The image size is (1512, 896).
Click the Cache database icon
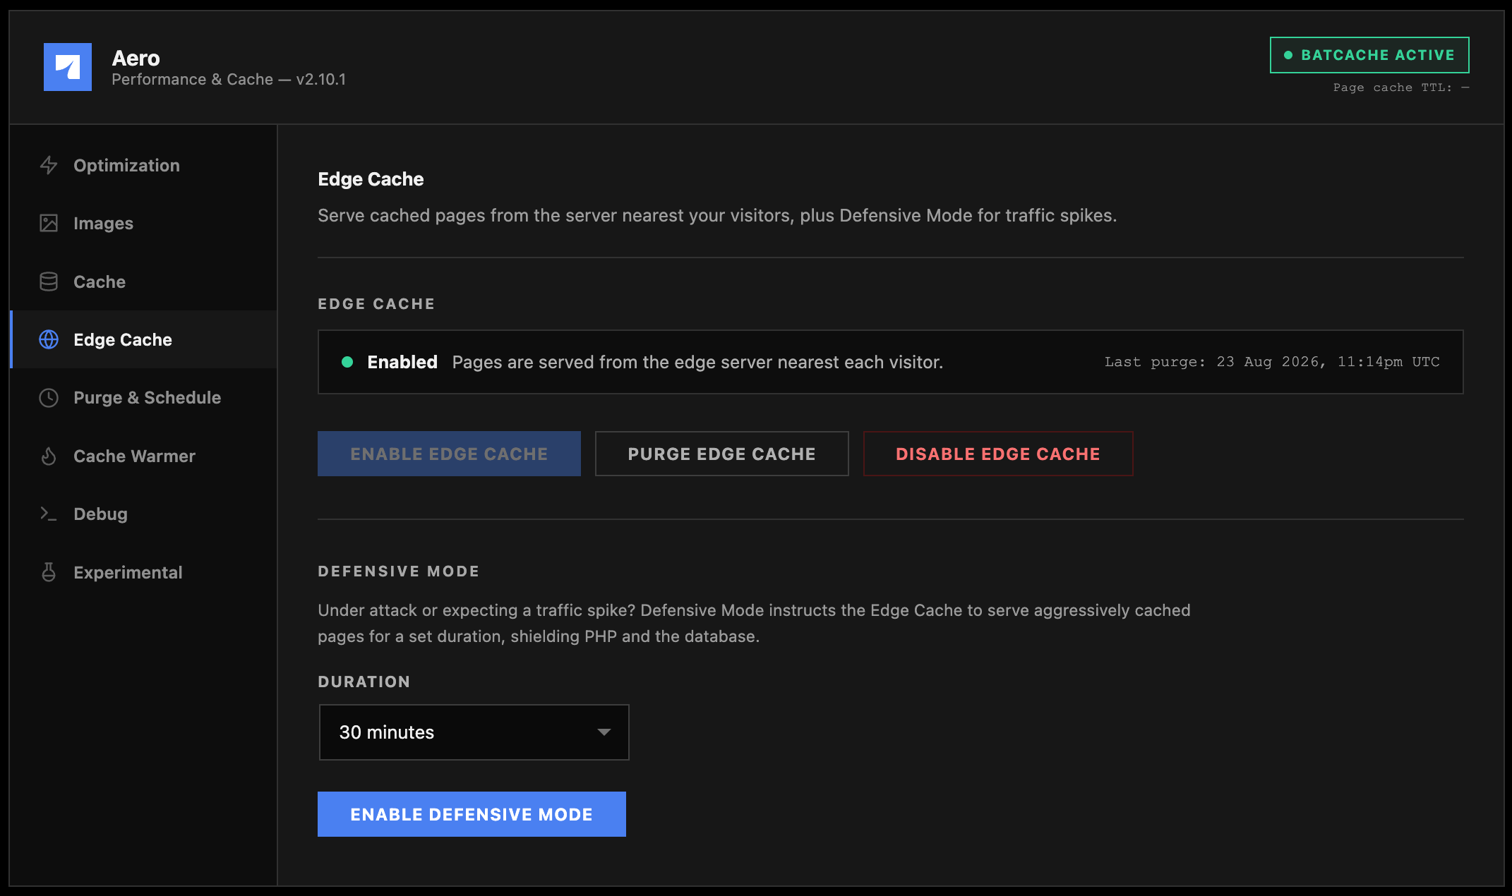click(x=49, y=281)
